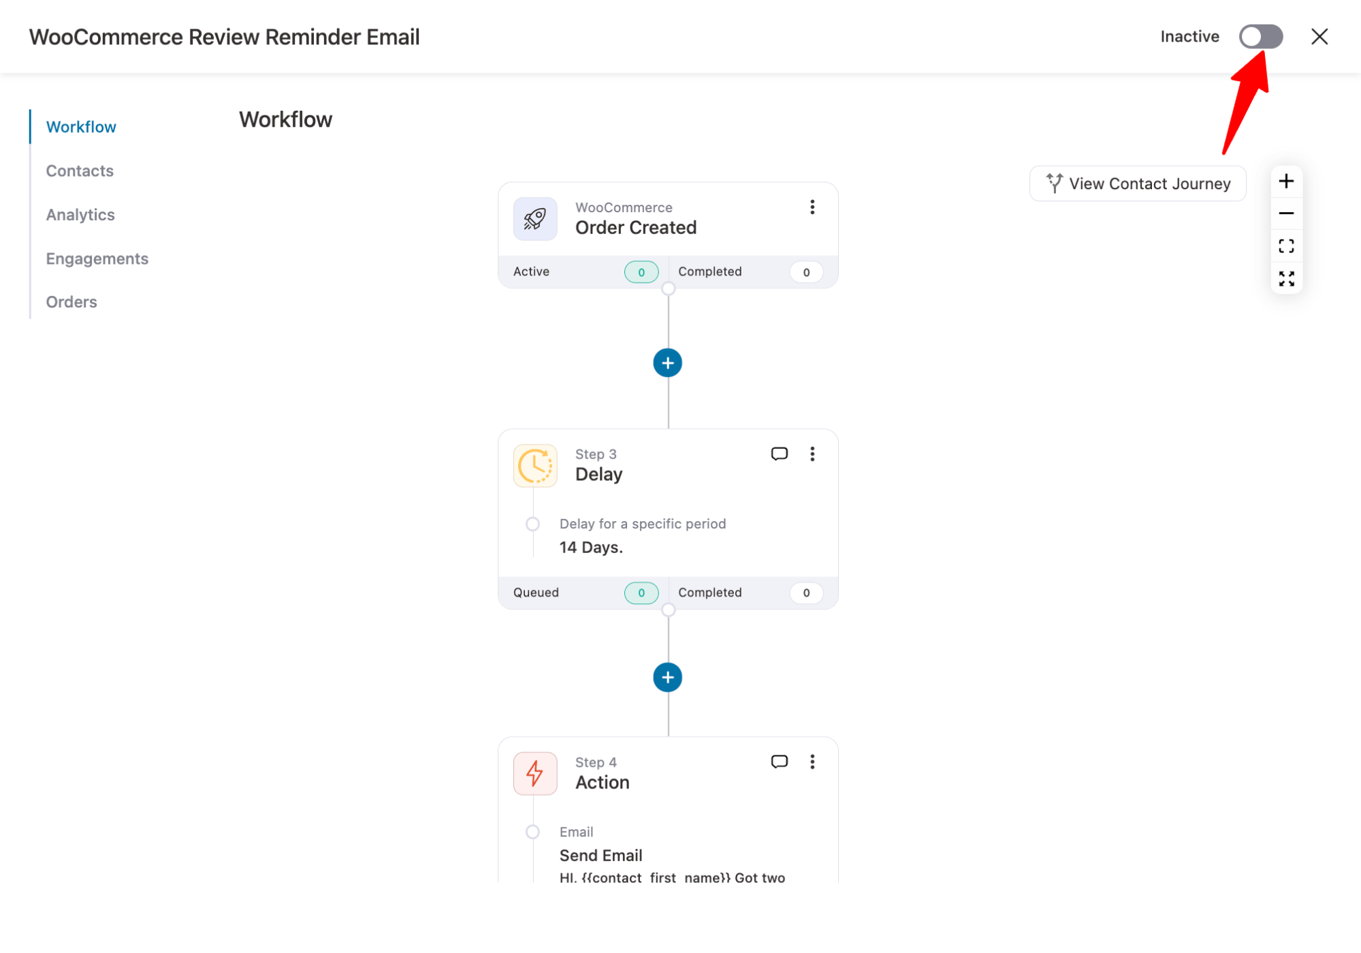This screenshot has height=953, width=1361.
Task: Open the comment on the Action step
Action: click(780, 762)
